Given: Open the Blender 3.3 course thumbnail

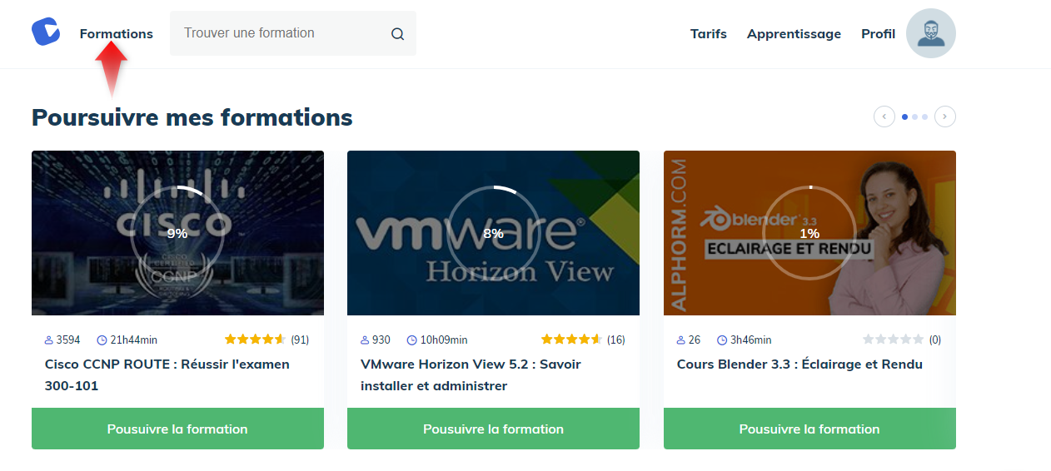Looking at the screenshot, I should pyautogui.click(x=809, y=233).
